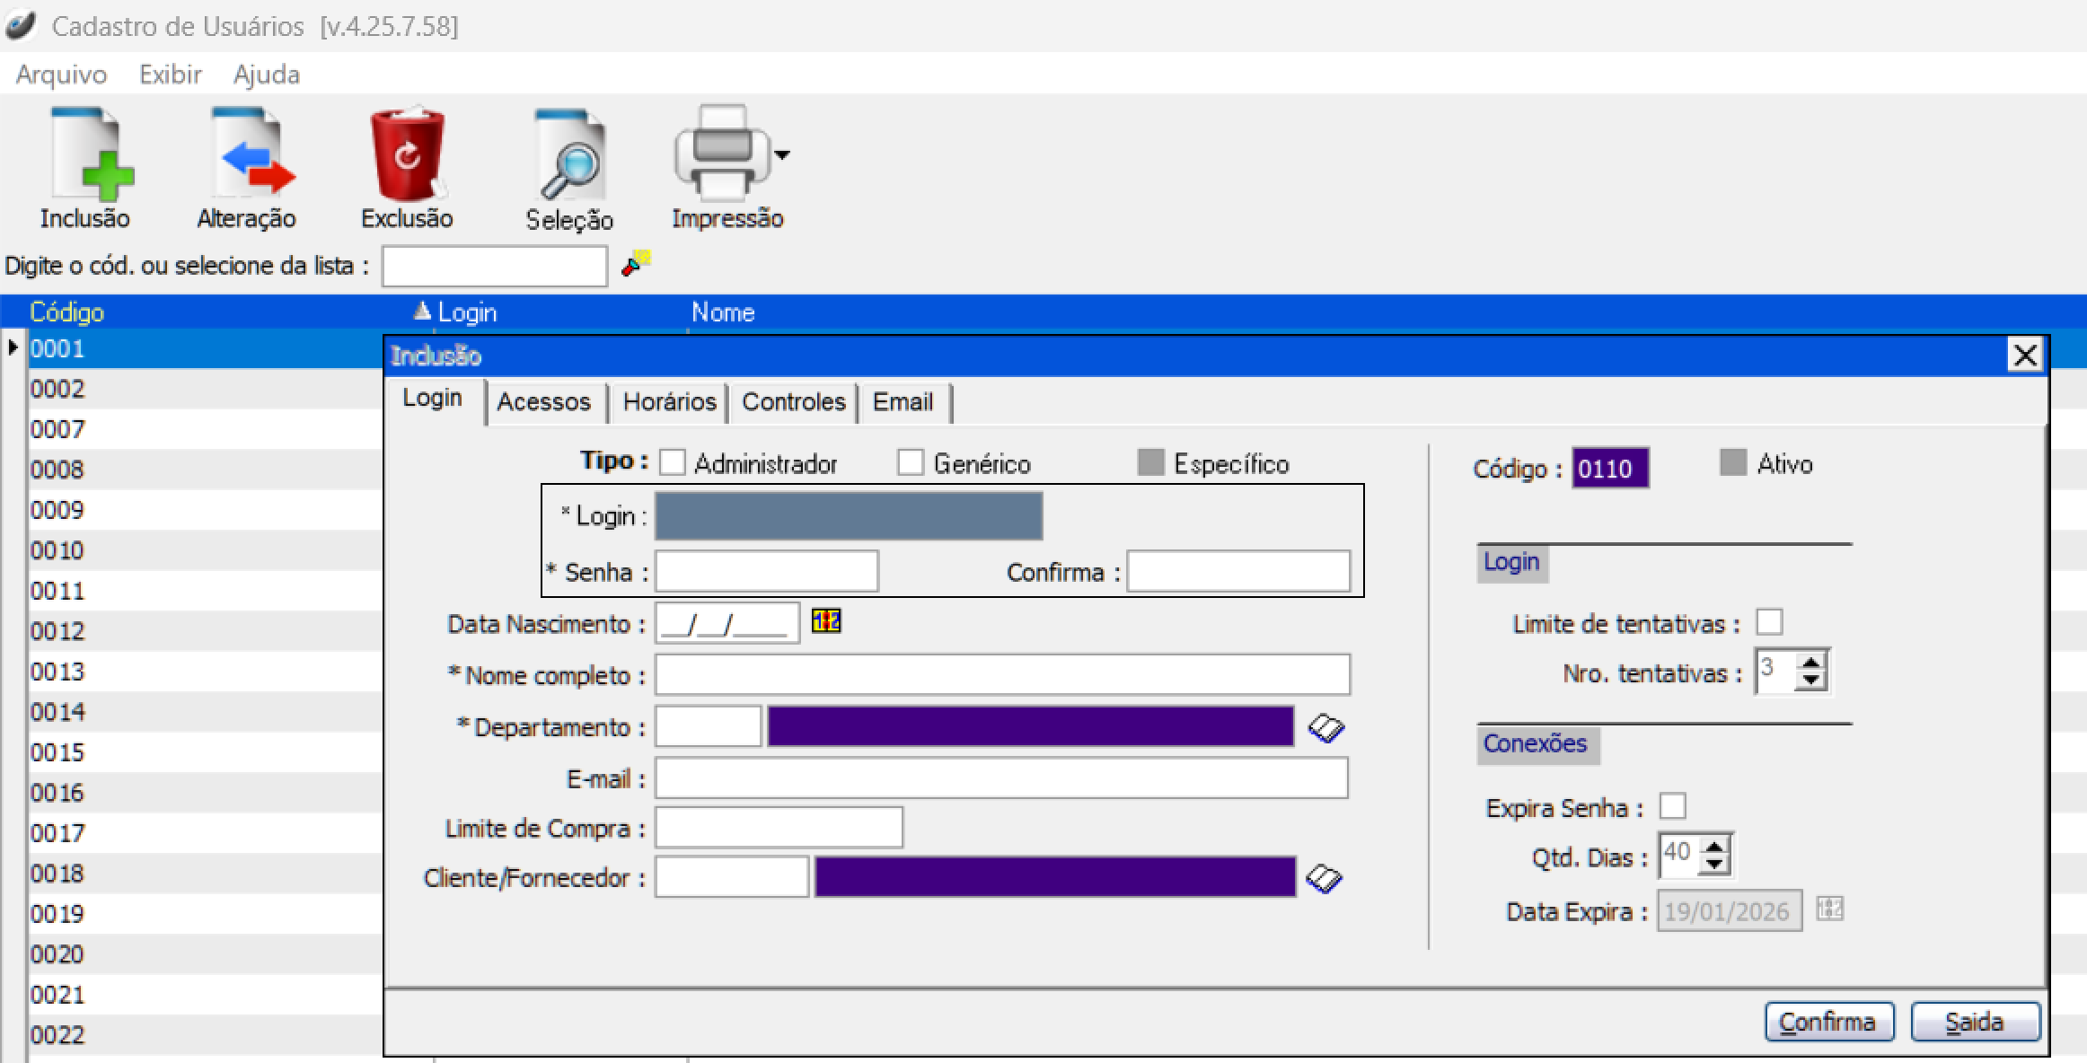Expand the Impressão dropdown arrow
Viewport: 2087px width, 1063px height.
(x=782, y=154)
